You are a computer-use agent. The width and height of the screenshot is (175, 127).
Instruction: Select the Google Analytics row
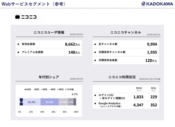(126, 105)
